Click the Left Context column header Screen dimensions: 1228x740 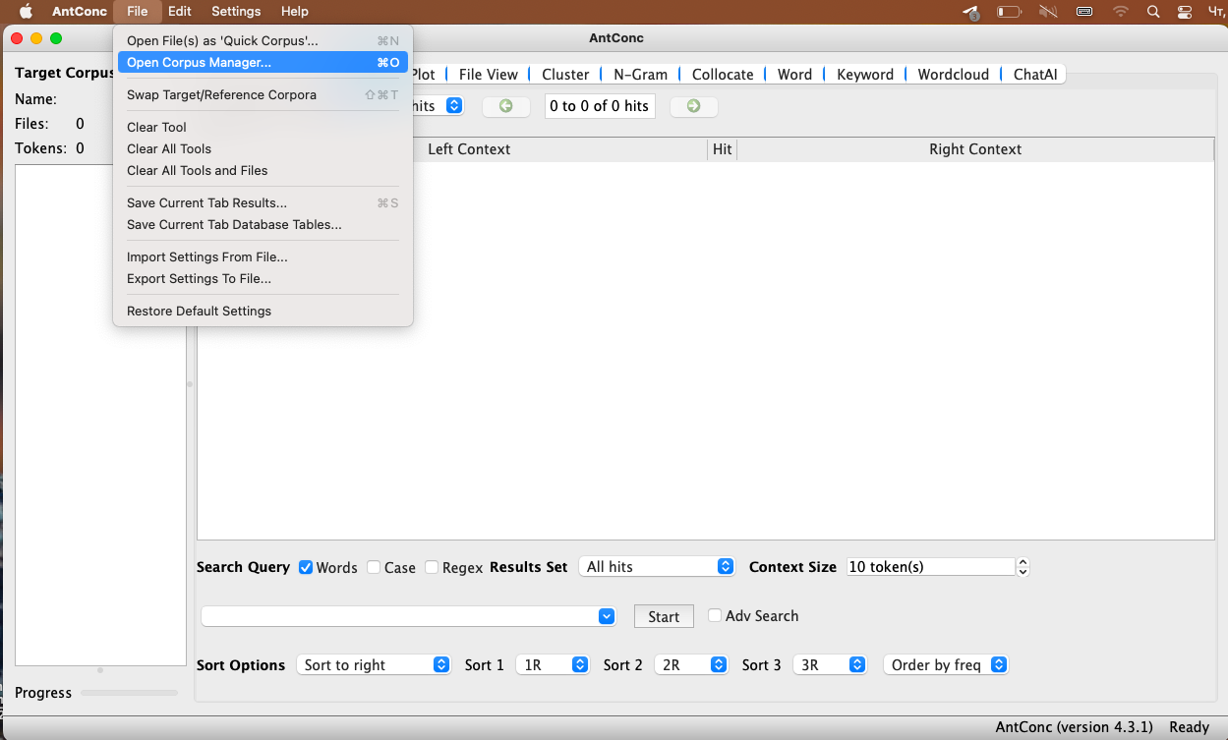click(x=469, y=149)
